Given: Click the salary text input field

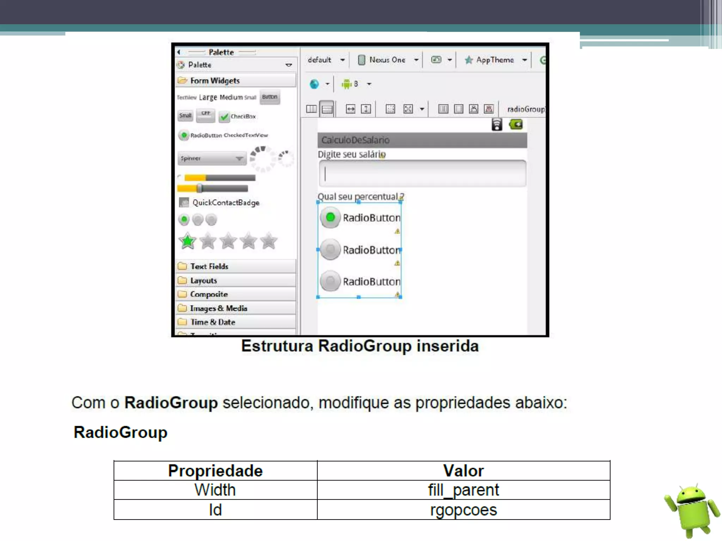Looking at the screenshot, I should pos(422,173).
